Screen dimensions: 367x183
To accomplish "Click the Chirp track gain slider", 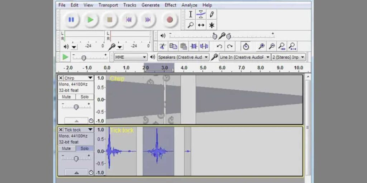I will click(x=76, y=107).
